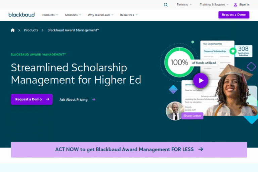Click the Share Letter button in image
The image size is (258, 172).
(x=192, y=116)
